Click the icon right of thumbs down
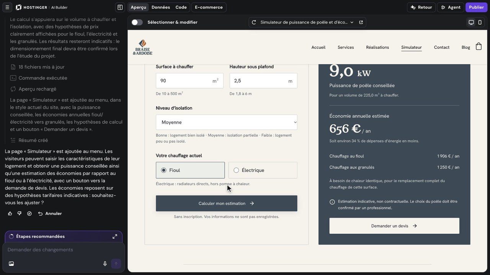The image size is (490, 275). (29, 214)
